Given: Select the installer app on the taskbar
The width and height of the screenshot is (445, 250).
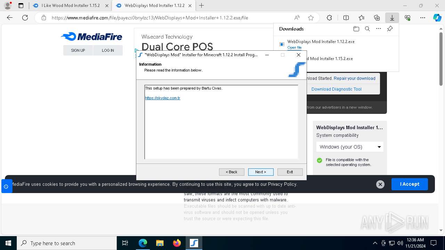Looking at the screenshot, I should pyautogui.click(x=194, y=243).
